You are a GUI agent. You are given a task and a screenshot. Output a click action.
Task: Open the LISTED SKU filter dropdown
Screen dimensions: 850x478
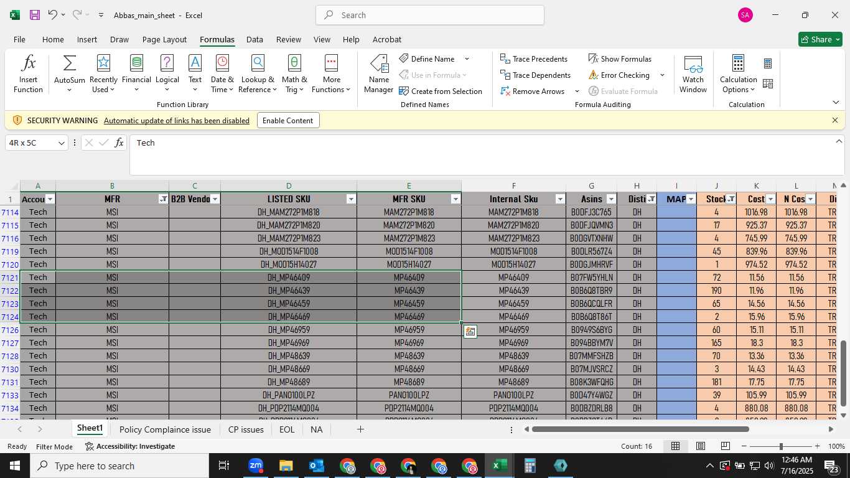point(351,199)
